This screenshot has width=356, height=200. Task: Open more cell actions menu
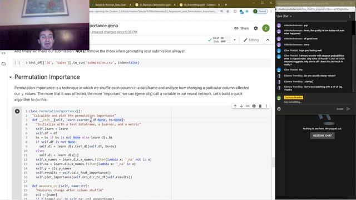(x=266, y=106)
